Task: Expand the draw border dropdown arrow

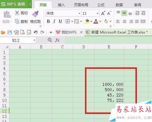Action: [x=81, y=21]
